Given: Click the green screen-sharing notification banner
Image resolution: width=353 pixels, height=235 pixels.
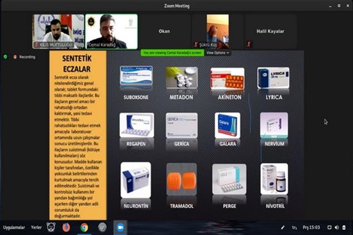Looking at the screenshot, I should [172, 53].
